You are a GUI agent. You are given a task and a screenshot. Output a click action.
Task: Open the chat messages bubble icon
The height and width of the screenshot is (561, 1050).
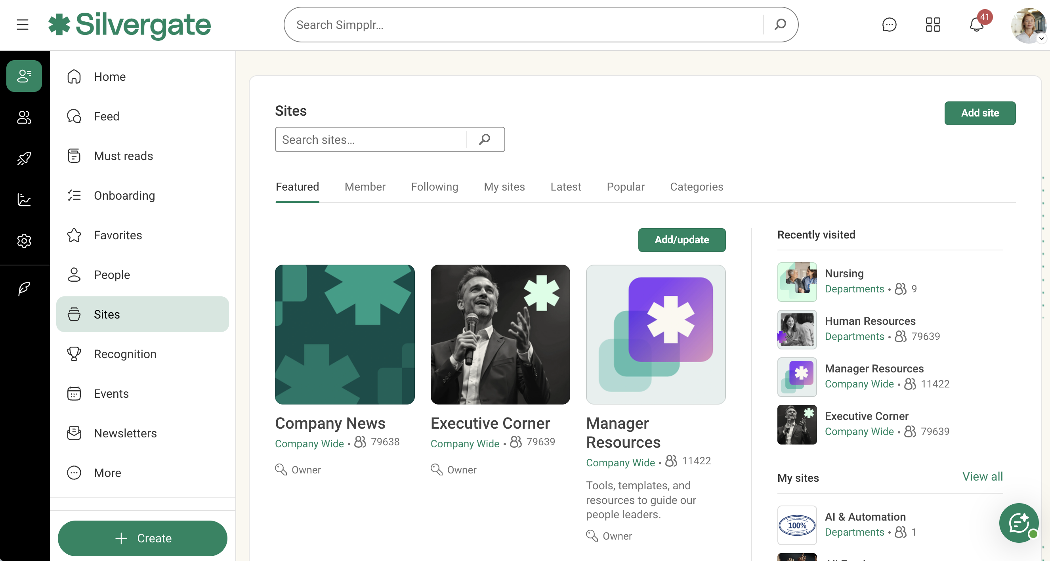(x=890, y=25)
